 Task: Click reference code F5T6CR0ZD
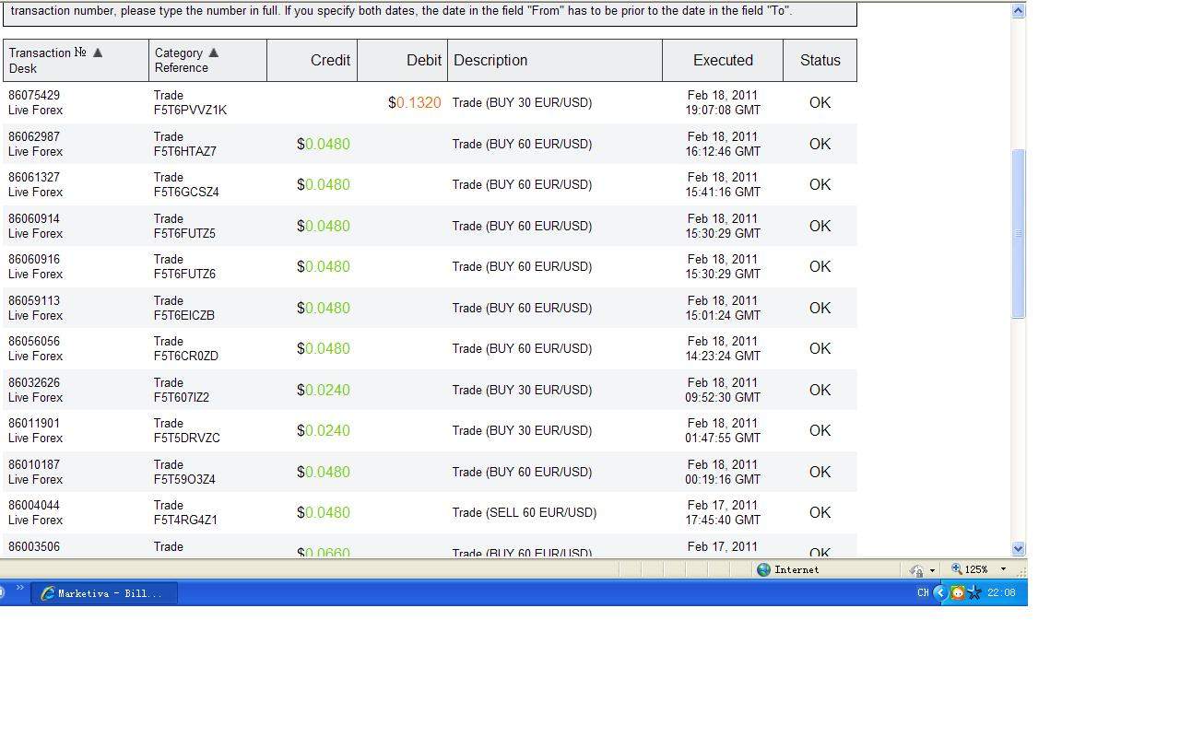pyautogui.click(x=186, y=356)
